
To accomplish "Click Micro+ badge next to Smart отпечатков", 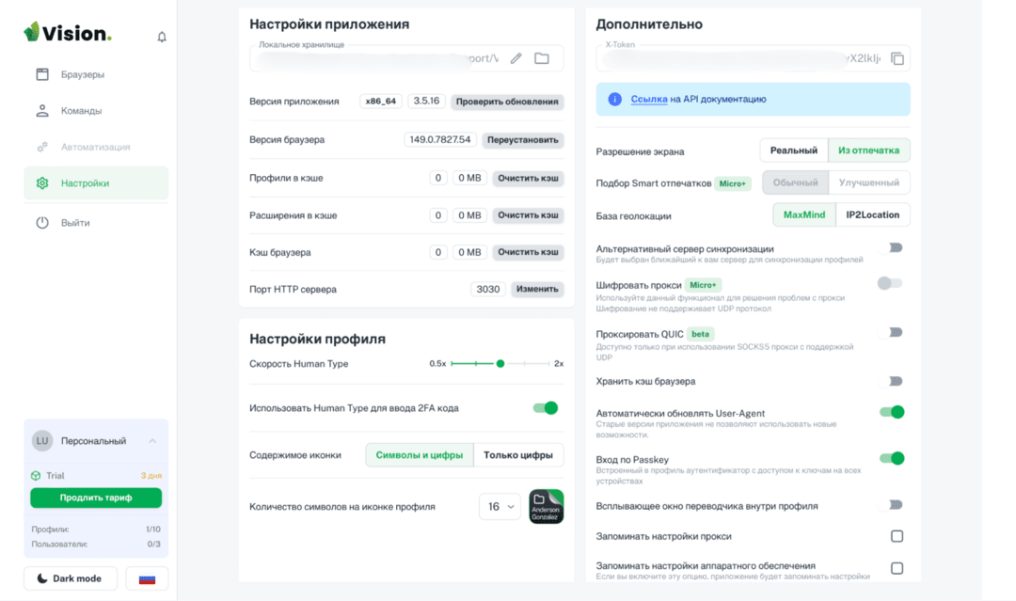I will (x=732, y=183).
